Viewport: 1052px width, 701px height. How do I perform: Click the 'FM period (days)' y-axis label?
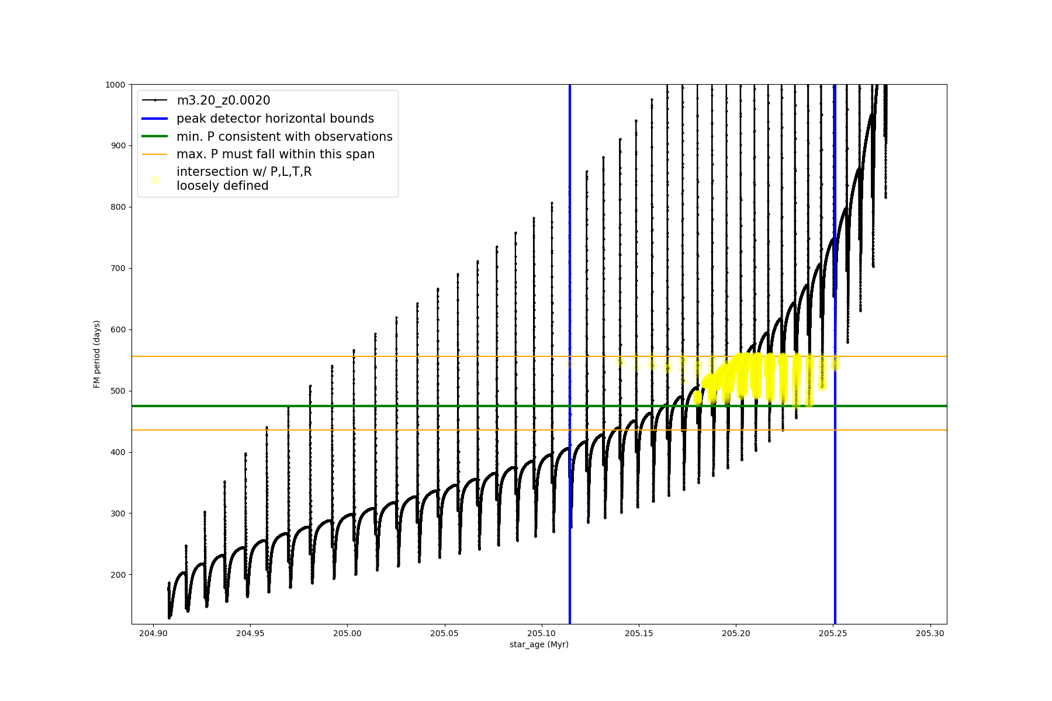[x=97, y=354]
